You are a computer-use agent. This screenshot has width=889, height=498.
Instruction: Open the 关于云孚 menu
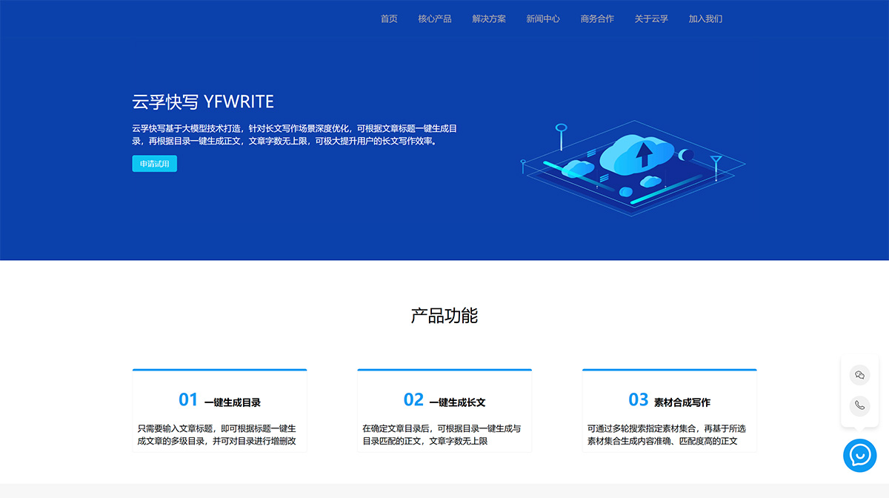(x=650, y=19)
